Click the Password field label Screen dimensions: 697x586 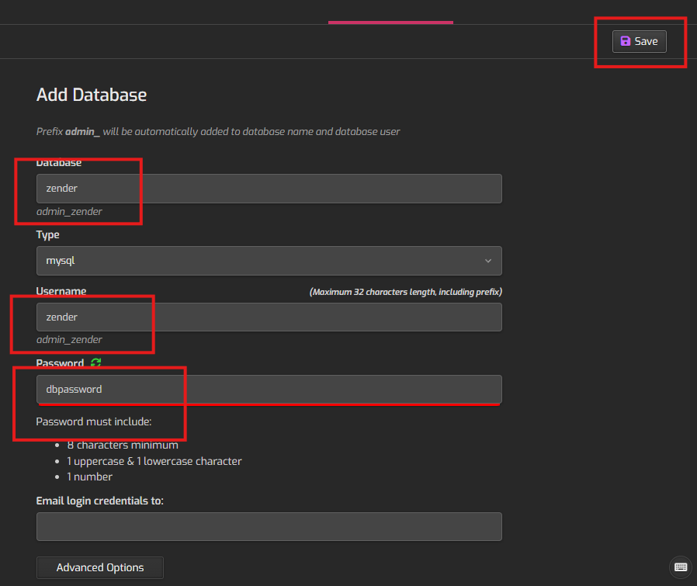coord(60,363)
